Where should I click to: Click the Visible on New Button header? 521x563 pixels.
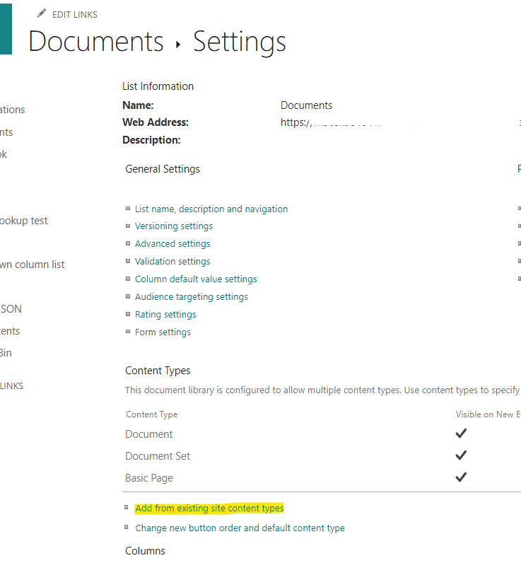pos(488,414)
